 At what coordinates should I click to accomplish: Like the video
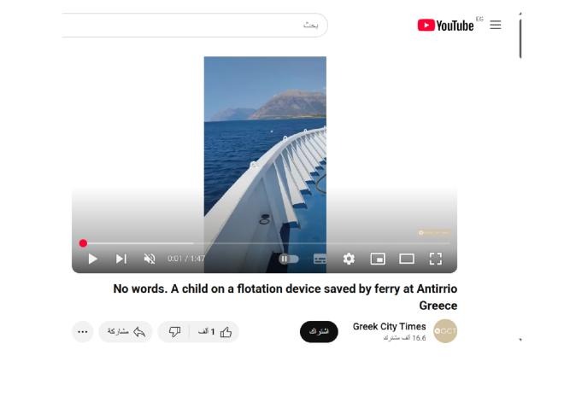click(215, 332)
